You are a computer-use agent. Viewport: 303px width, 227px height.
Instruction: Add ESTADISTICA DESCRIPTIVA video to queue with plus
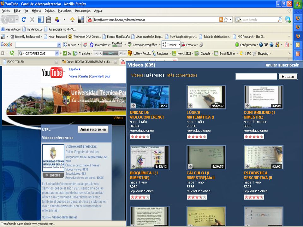pos(247,166)
